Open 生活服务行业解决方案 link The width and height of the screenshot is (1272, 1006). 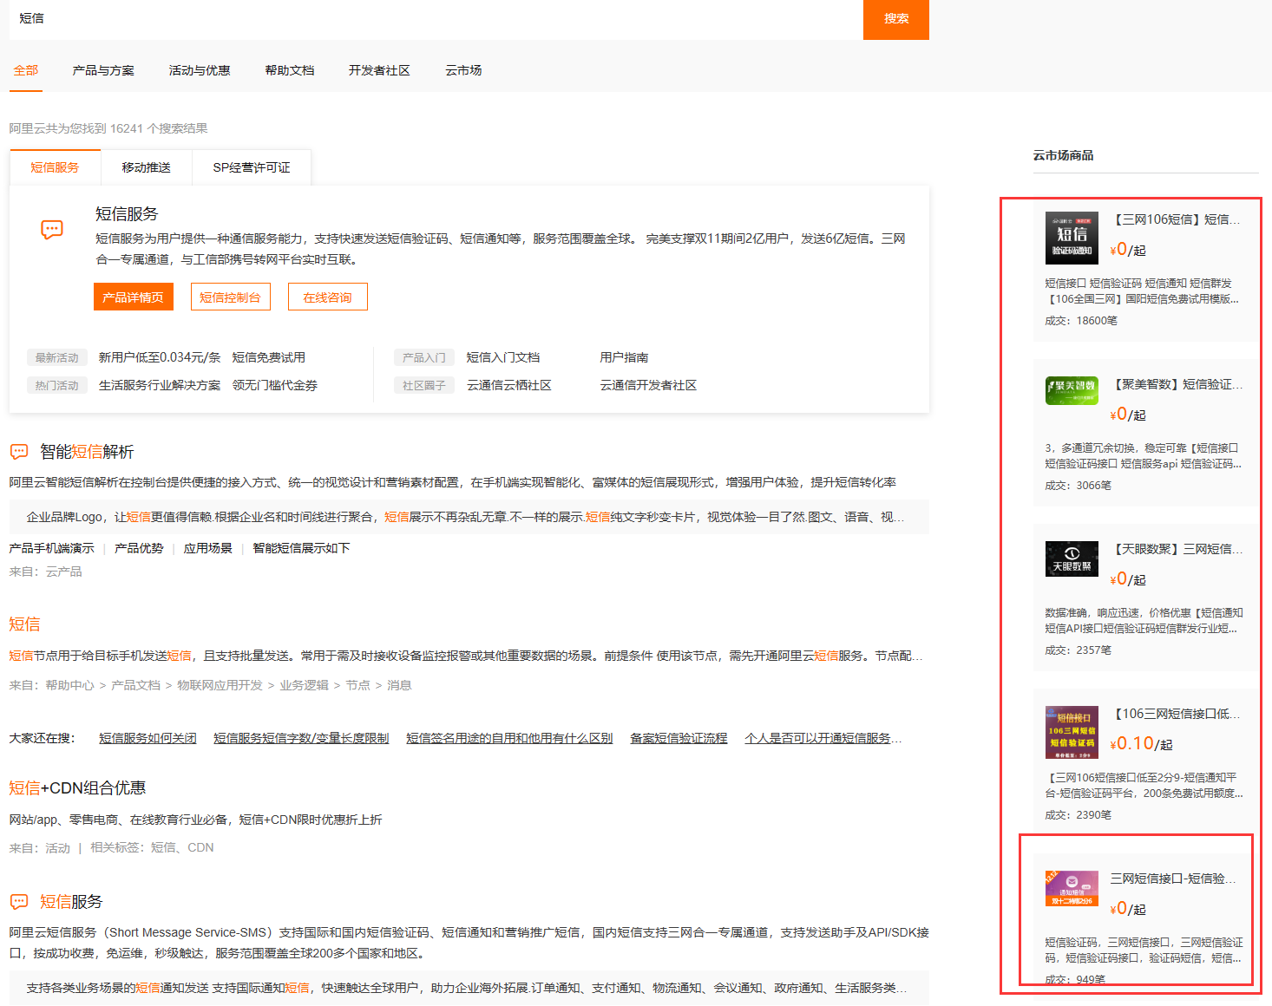160,385
